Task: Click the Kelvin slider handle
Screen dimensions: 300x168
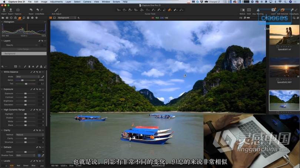Action: click(22, 80)
